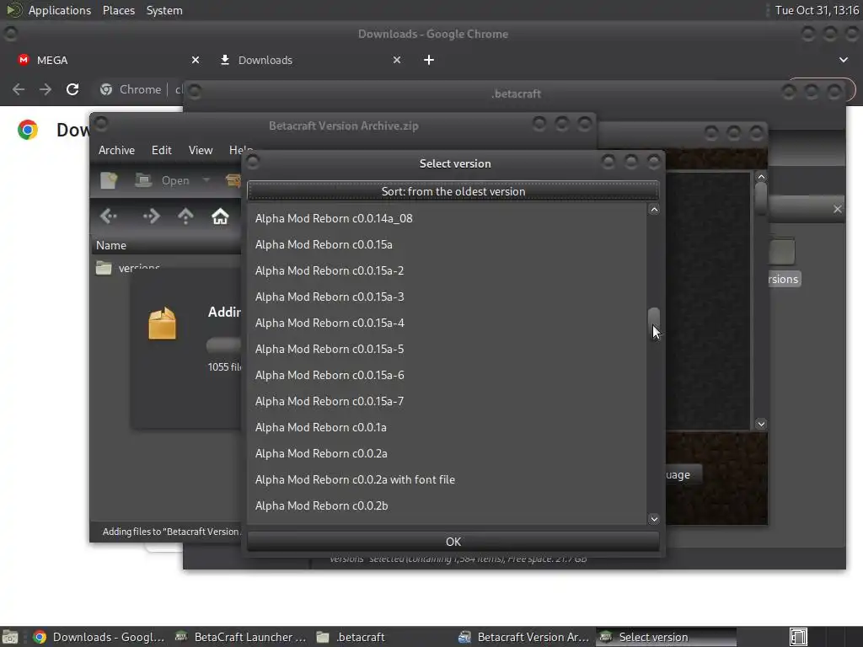
Task: Open the Edit menu in archive manager
Action: pos(161,150)
